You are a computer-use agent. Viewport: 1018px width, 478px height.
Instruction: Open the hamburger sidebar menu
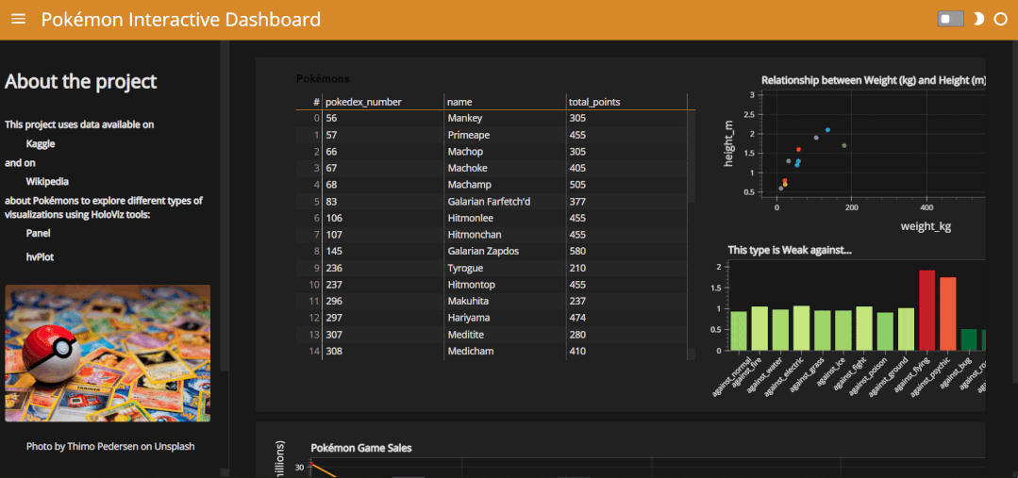click(x=18, y=20)
